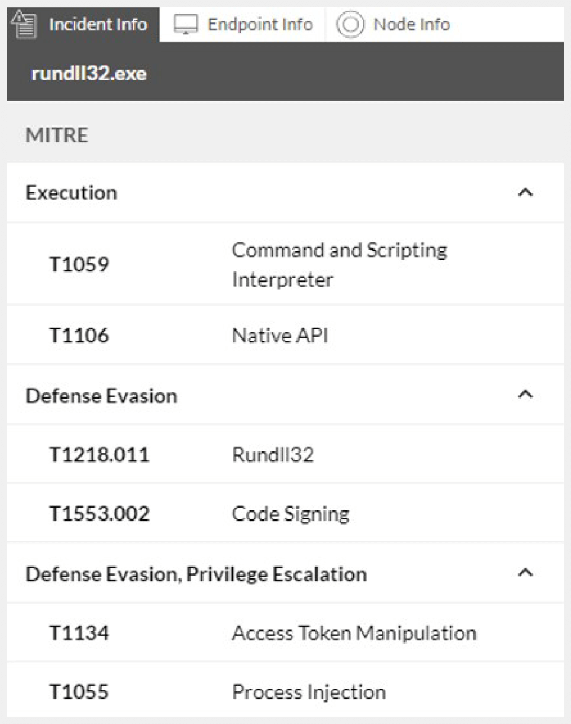Collapse Defense Evasion, Privilege Escalation chevron
This screenshot has width=571, height=724.
[525, 573]
